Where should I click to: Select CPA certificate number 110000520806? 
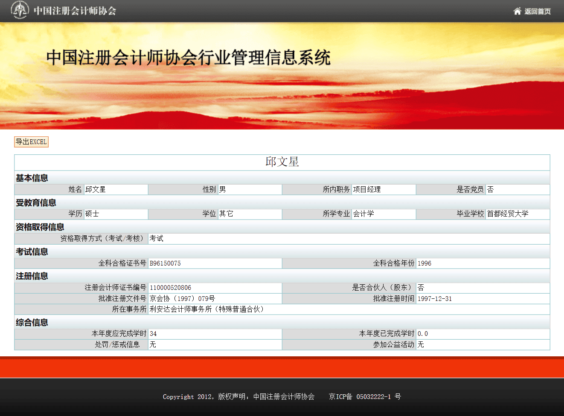pos(170,288)
